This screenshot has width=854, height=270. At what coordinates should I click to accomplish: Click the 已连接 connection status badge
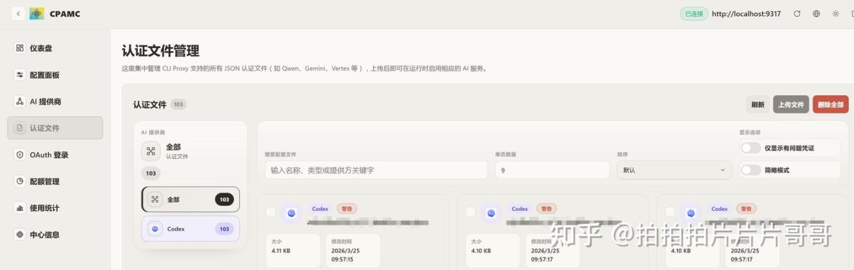[x=693, y=13]
